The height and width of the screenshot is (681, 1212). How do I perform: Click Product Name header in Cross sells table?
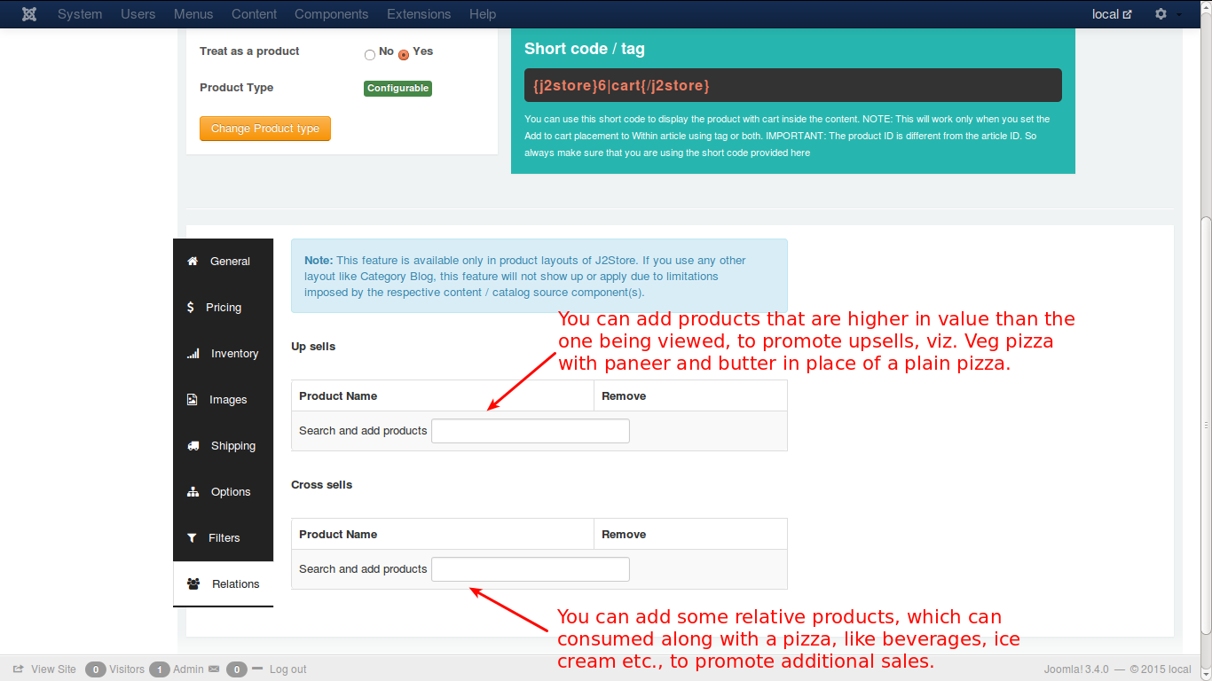[338, 535]
